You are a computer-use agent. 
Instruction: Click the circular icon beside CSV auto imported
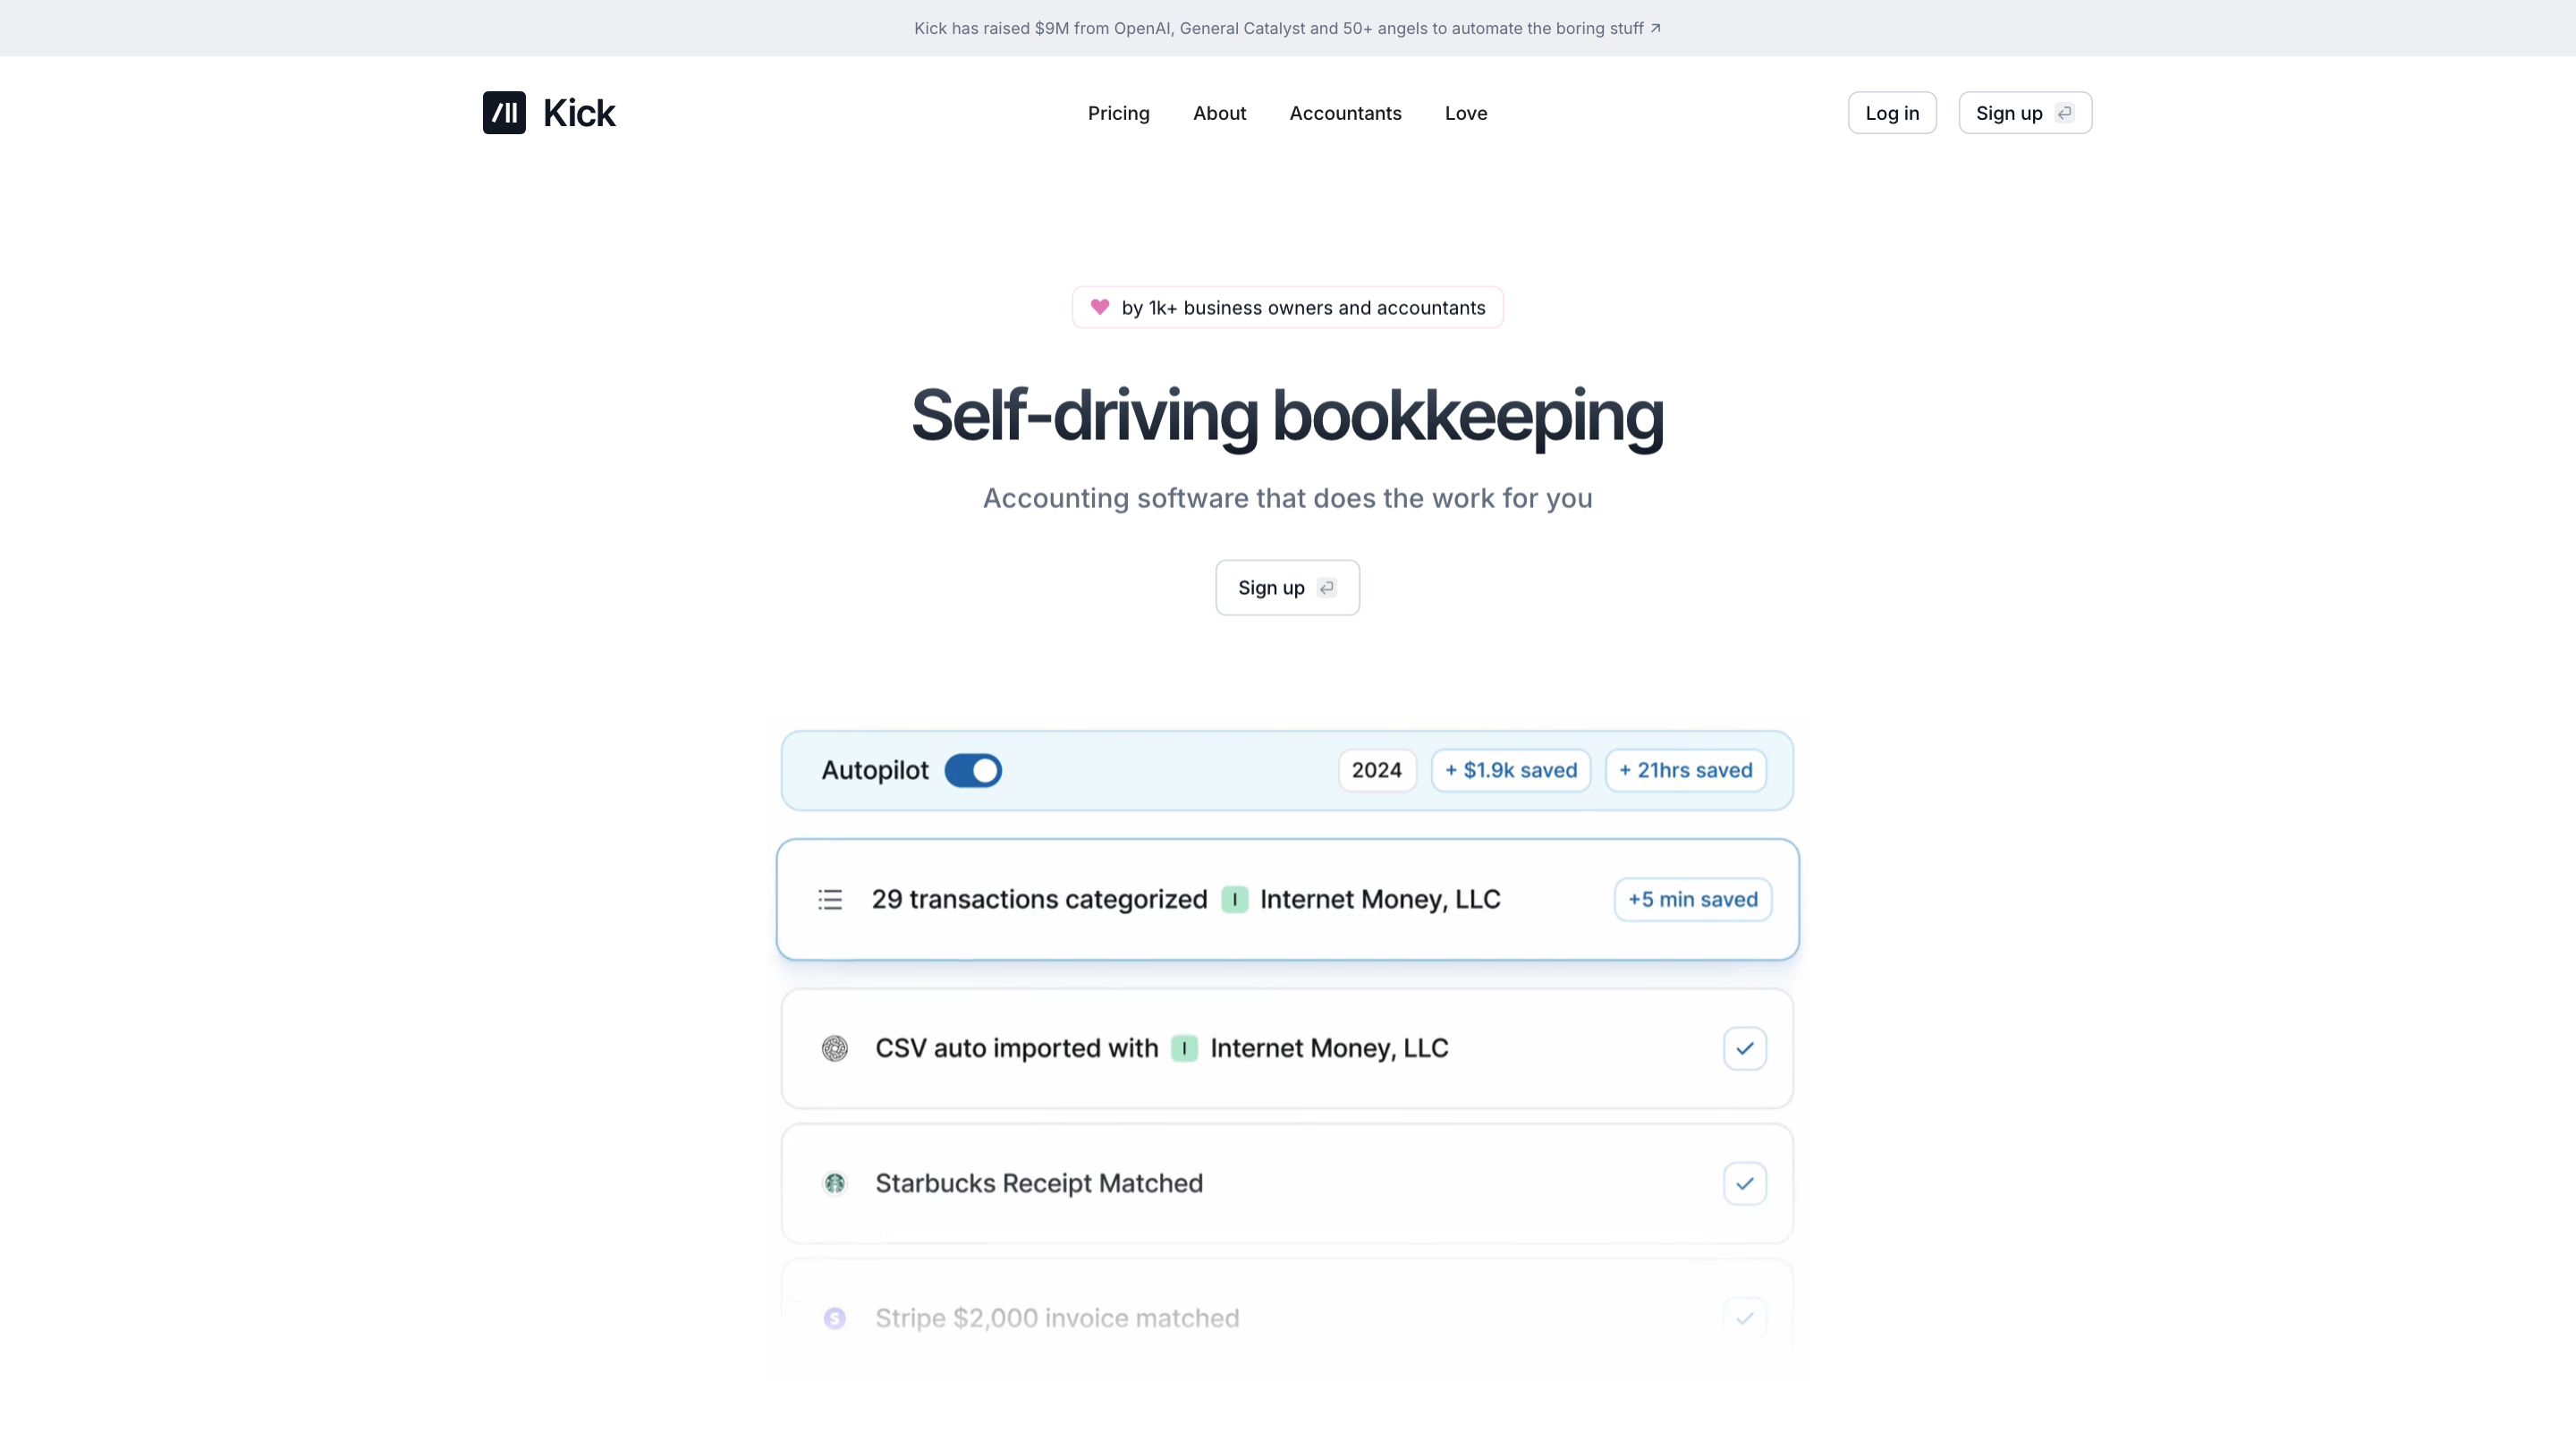pos(834,1048)
